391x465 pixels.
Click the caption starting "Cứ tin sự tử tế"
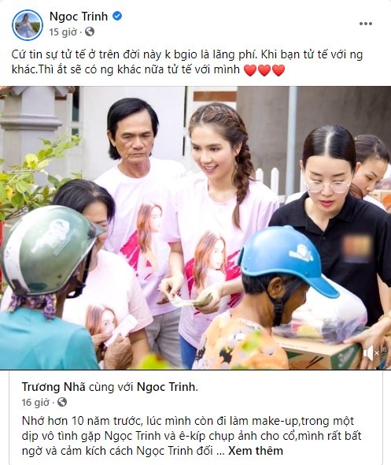point(187,62)
